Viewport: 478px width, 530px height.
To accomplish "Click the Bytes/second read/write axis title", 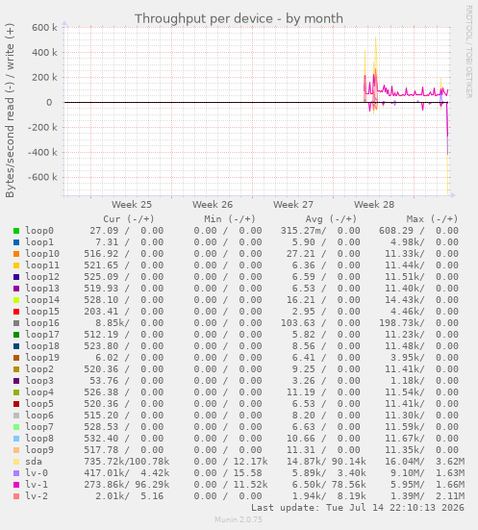I will 10,111.
